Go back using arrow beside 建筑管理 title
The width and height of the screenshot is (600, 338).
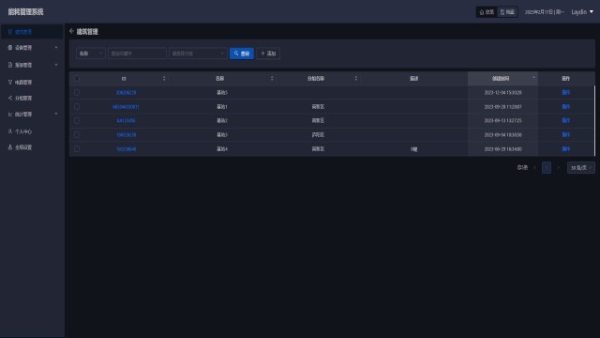click(71, 31)
